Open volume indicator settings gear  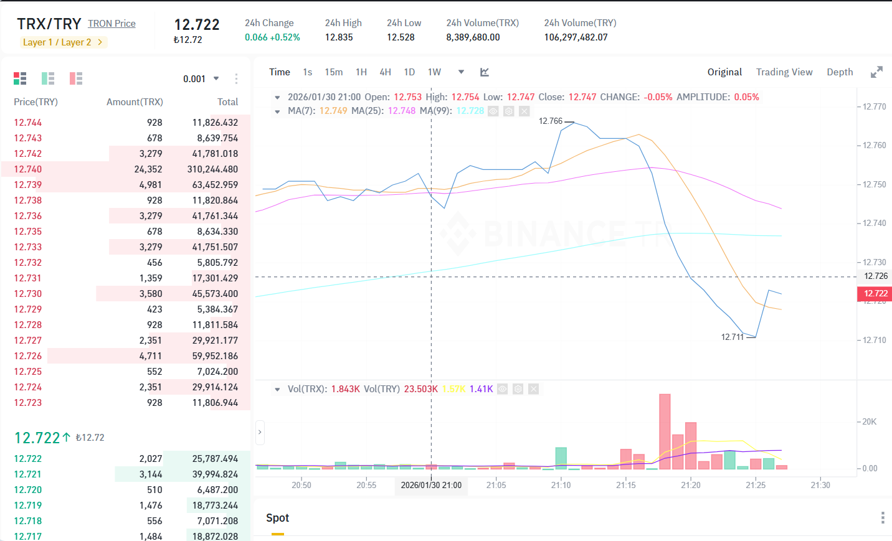(518, 389)
